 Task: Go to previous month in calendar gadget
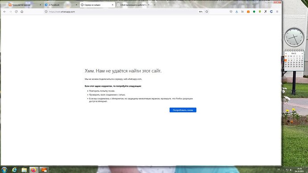286,54
